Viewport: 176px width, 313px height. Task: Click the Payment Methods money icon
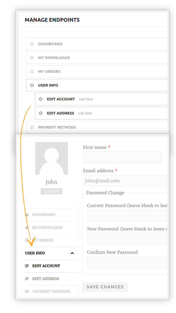tap(27, 292)
